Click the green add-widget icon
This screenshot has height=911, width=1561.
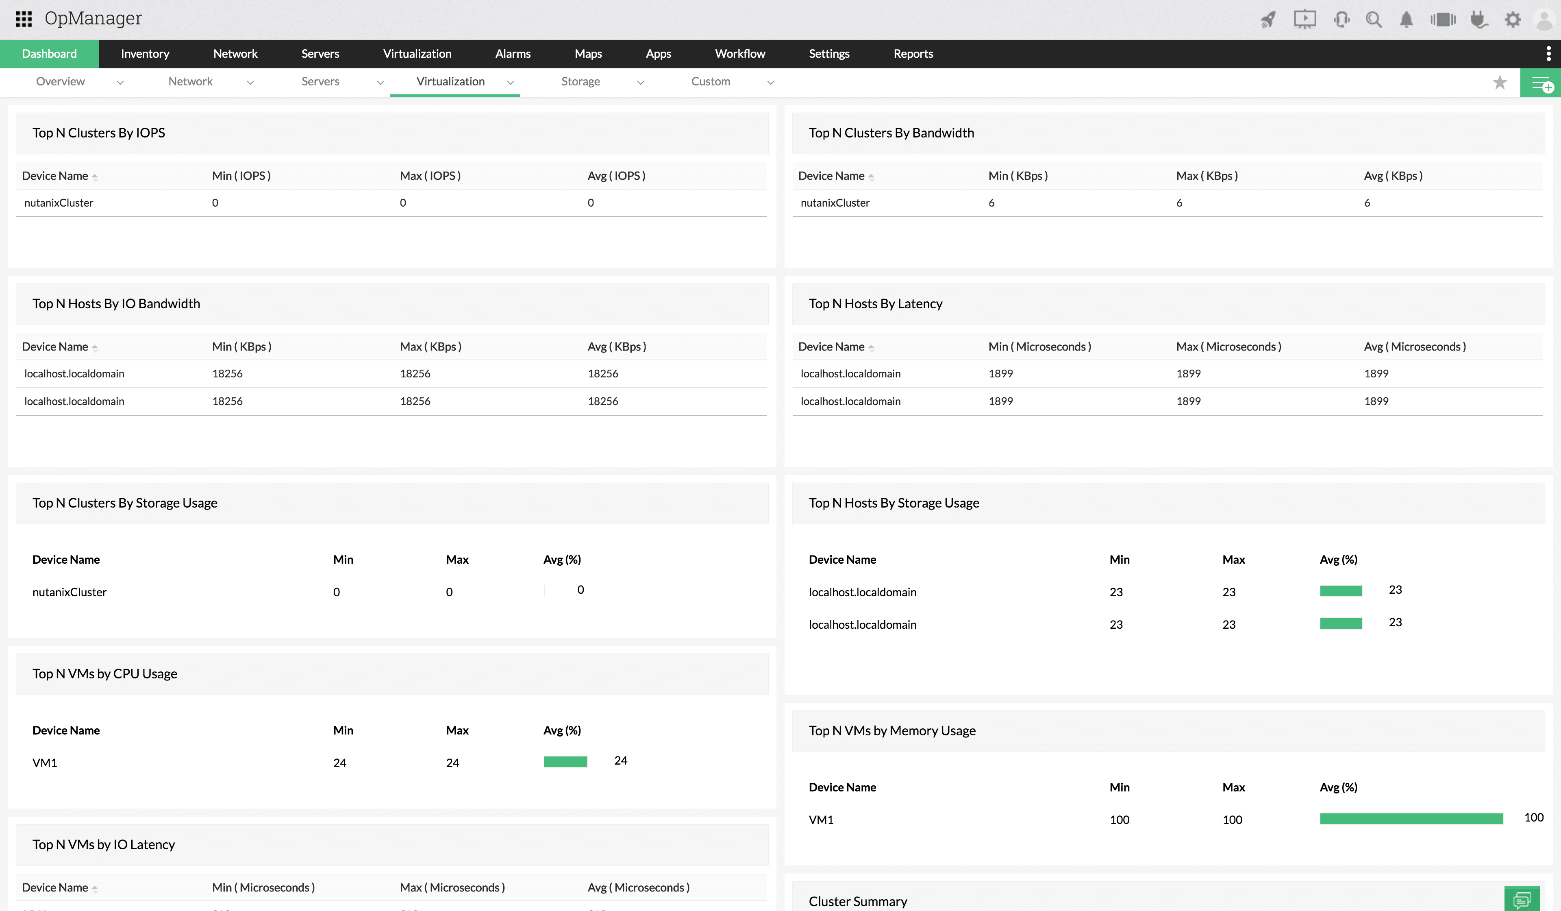(1541, 83)
